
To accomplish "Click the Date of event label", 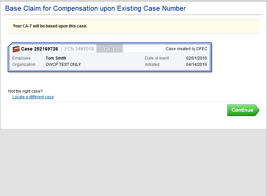I will [x=157, y=58].
